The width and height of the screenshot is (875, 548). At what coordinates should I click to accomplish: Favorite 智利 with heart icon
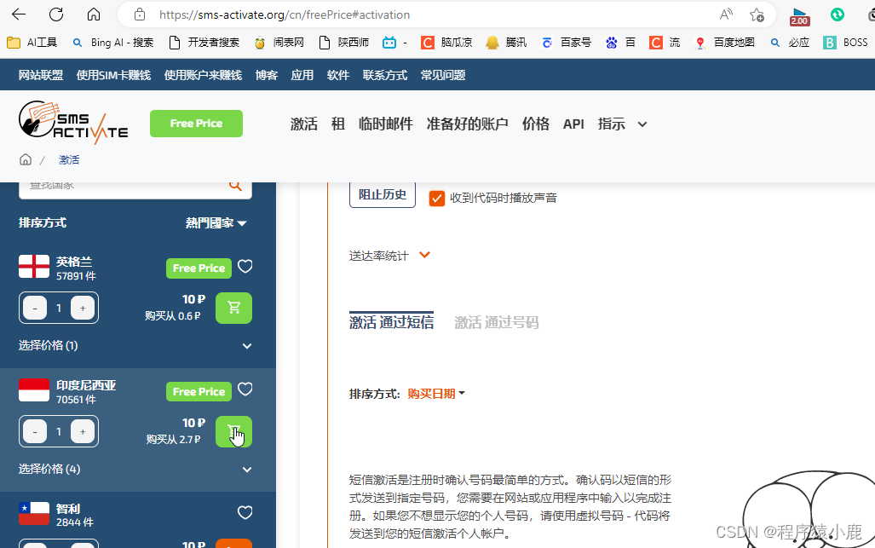click(x=245, y=512)
